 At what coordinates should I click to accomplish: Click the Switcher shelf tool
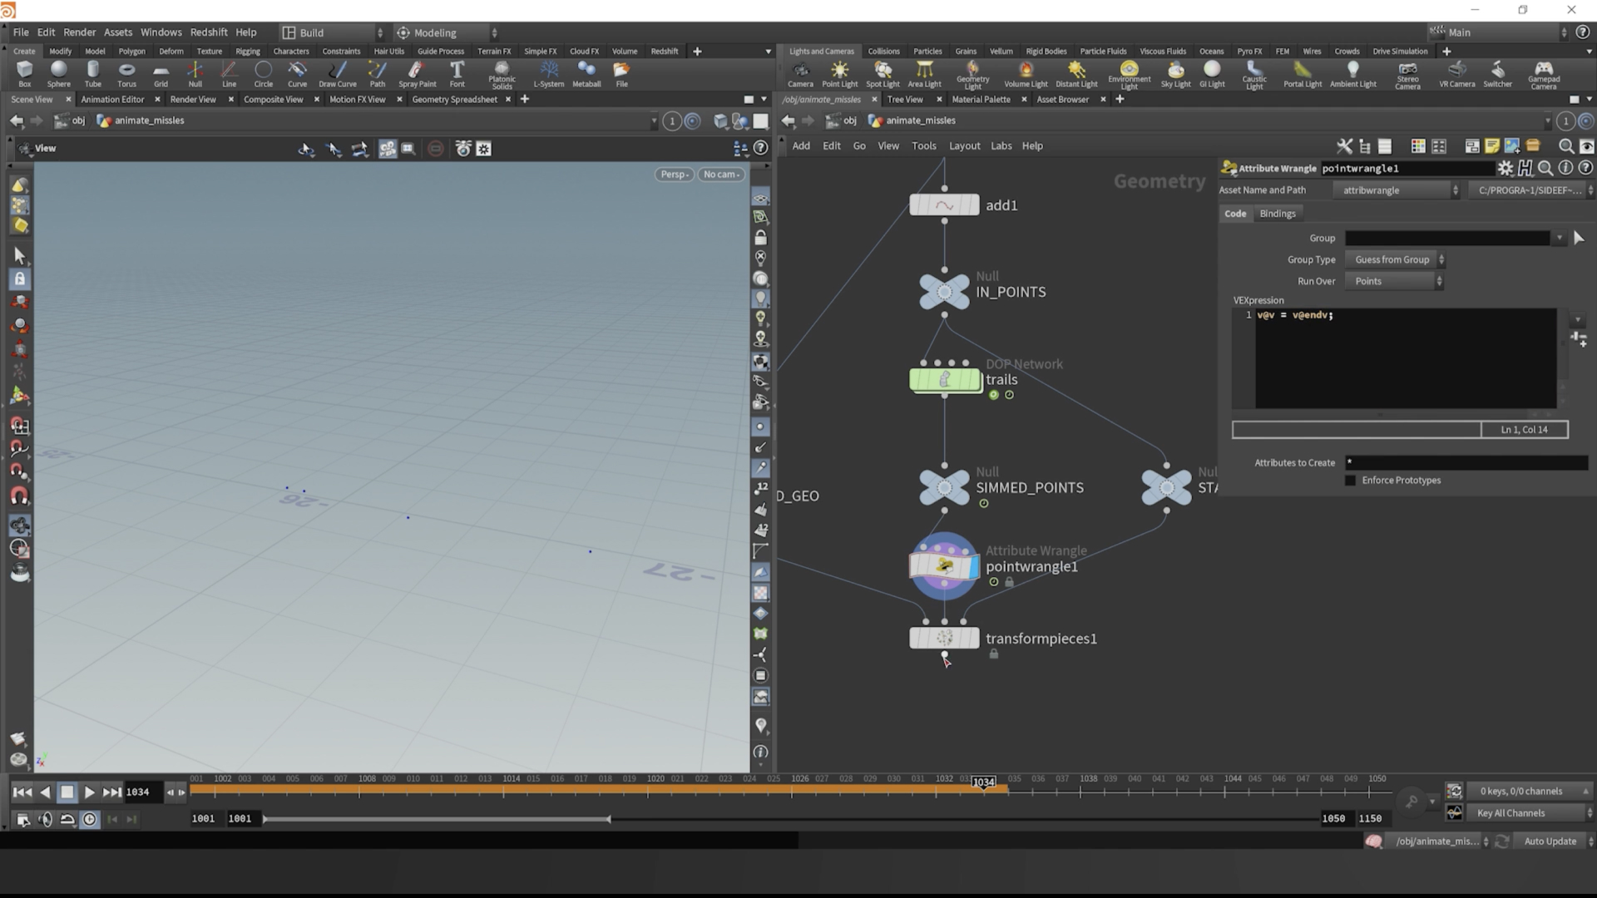pos(1497,74)
